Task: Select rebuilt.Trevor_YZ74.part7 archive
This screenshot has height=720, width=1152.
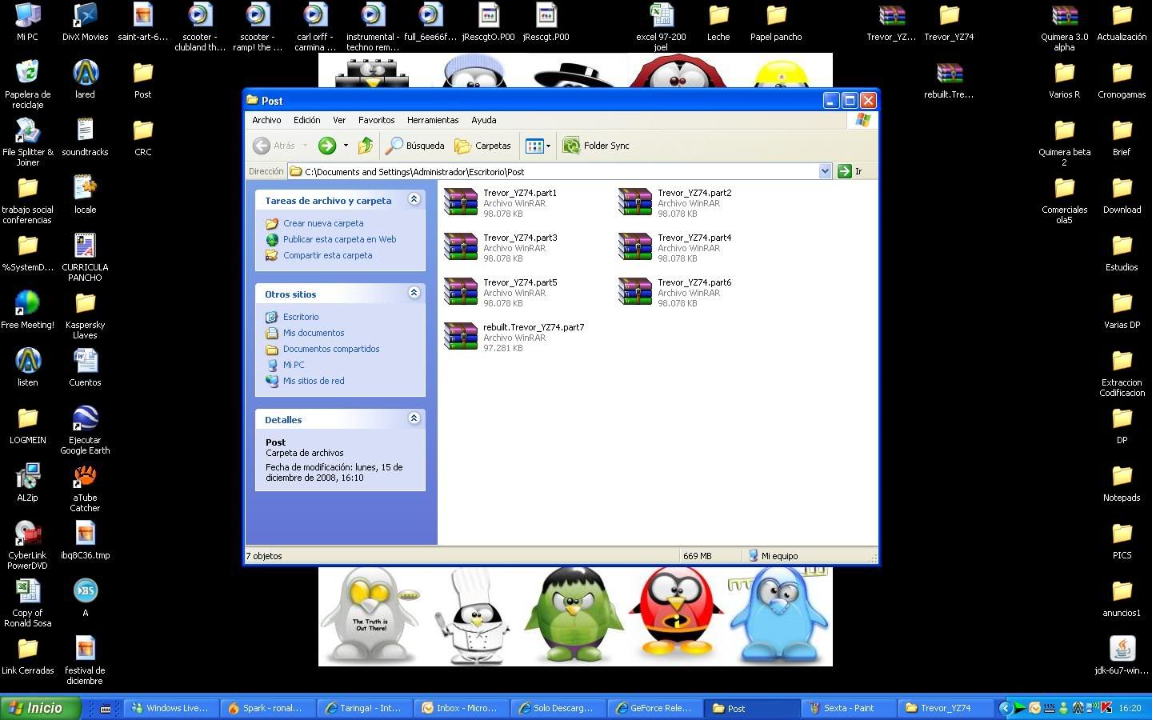Action: coord(515,338)
